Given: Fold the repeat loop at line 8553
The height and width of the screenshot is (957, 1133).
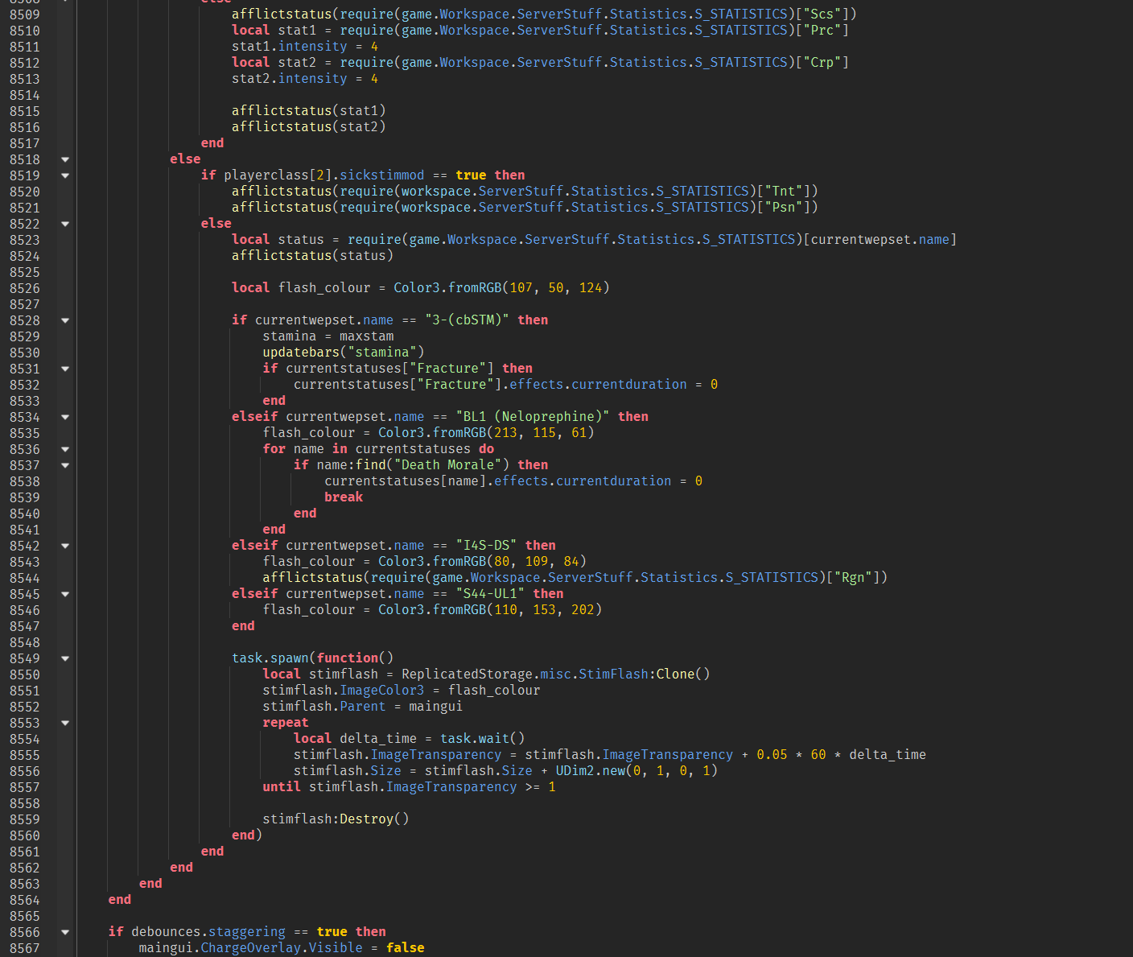Looking at the screenshot, I should pyautogui.click(x=64, y=722).
